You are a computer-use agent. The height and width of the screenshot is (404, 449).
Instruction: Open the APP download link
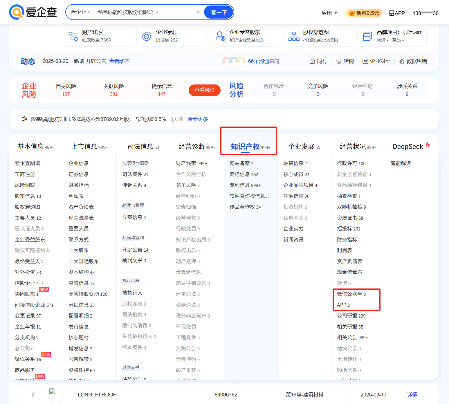tap(397, 13)
